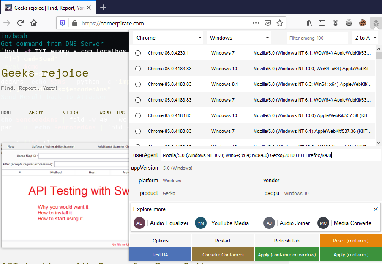The width and height of the screenshot is (382, 264).
Task: Toggle the sidebar view icon
Action: coord(322,23)
